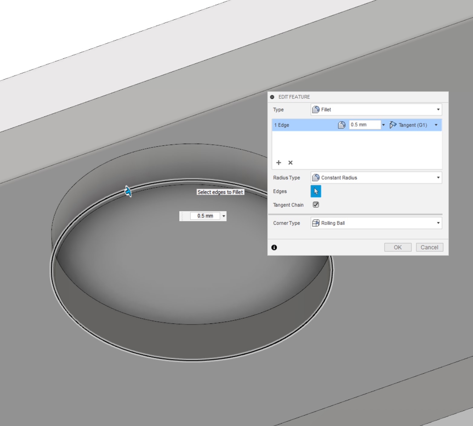Collapse the Edit Feature dialog with minus icon

(272, 97)
